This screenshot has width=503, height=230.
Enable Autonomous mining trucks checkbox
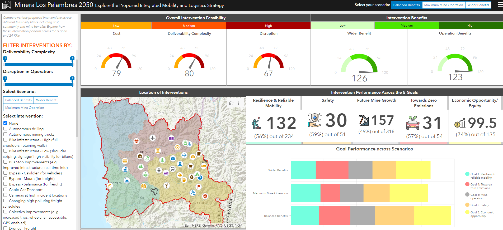coord(5,134)
